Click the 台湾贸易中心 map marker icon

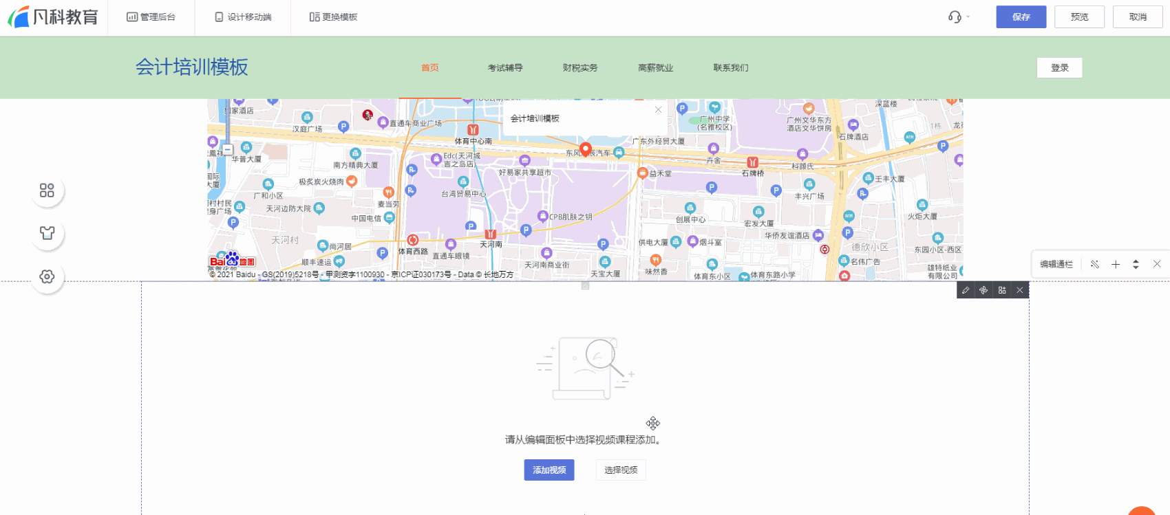463,182
